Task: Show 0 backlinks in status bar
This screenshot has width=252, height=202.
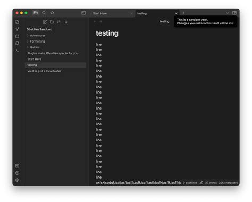Action: pos(190,183)
